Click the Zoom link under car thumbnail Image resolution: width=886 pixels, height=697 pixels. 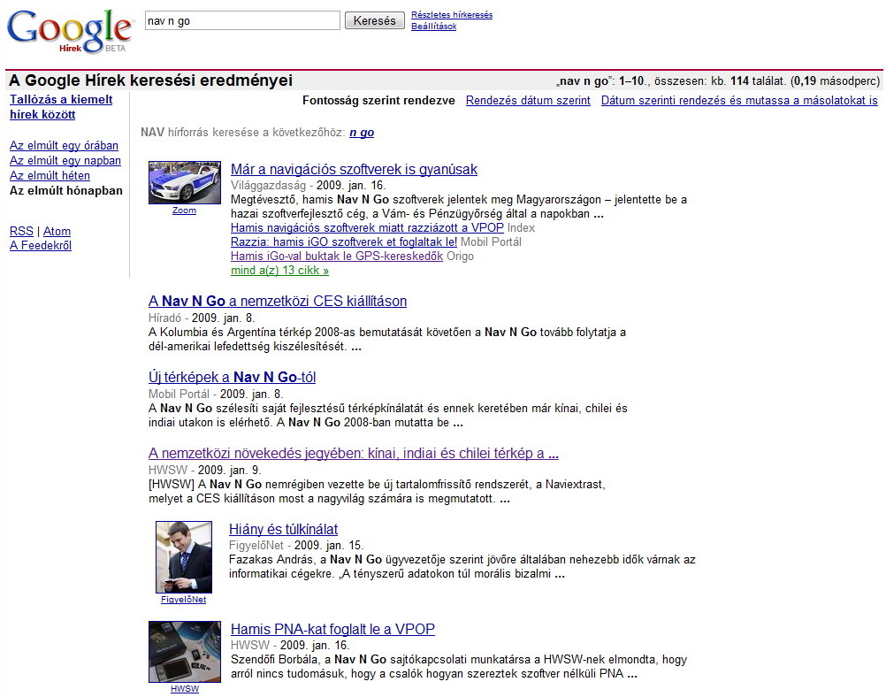[x=184, y=211]
